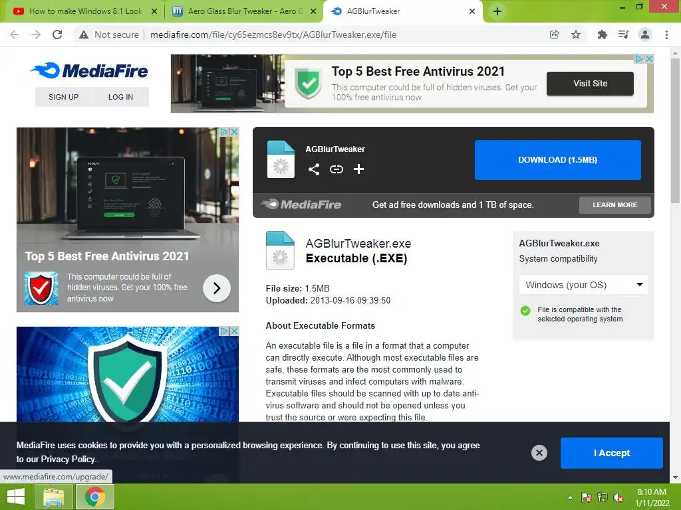
Task: Close the left laptop ad with its X
Action: [234, 131]
